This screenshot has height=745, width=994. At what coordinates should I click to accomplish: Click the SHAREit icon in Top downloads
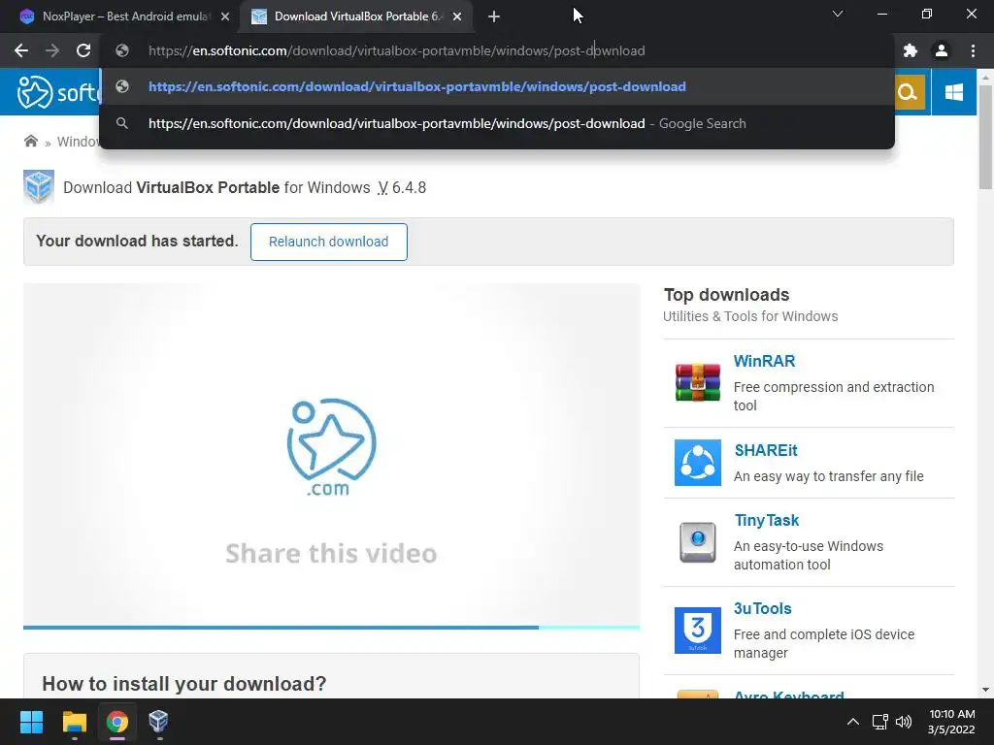[x=697, y=463]
